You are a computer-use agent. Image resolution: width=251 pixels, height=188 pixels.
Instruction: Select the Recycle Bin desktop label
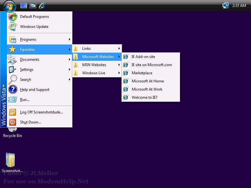(x=13, y=136)
